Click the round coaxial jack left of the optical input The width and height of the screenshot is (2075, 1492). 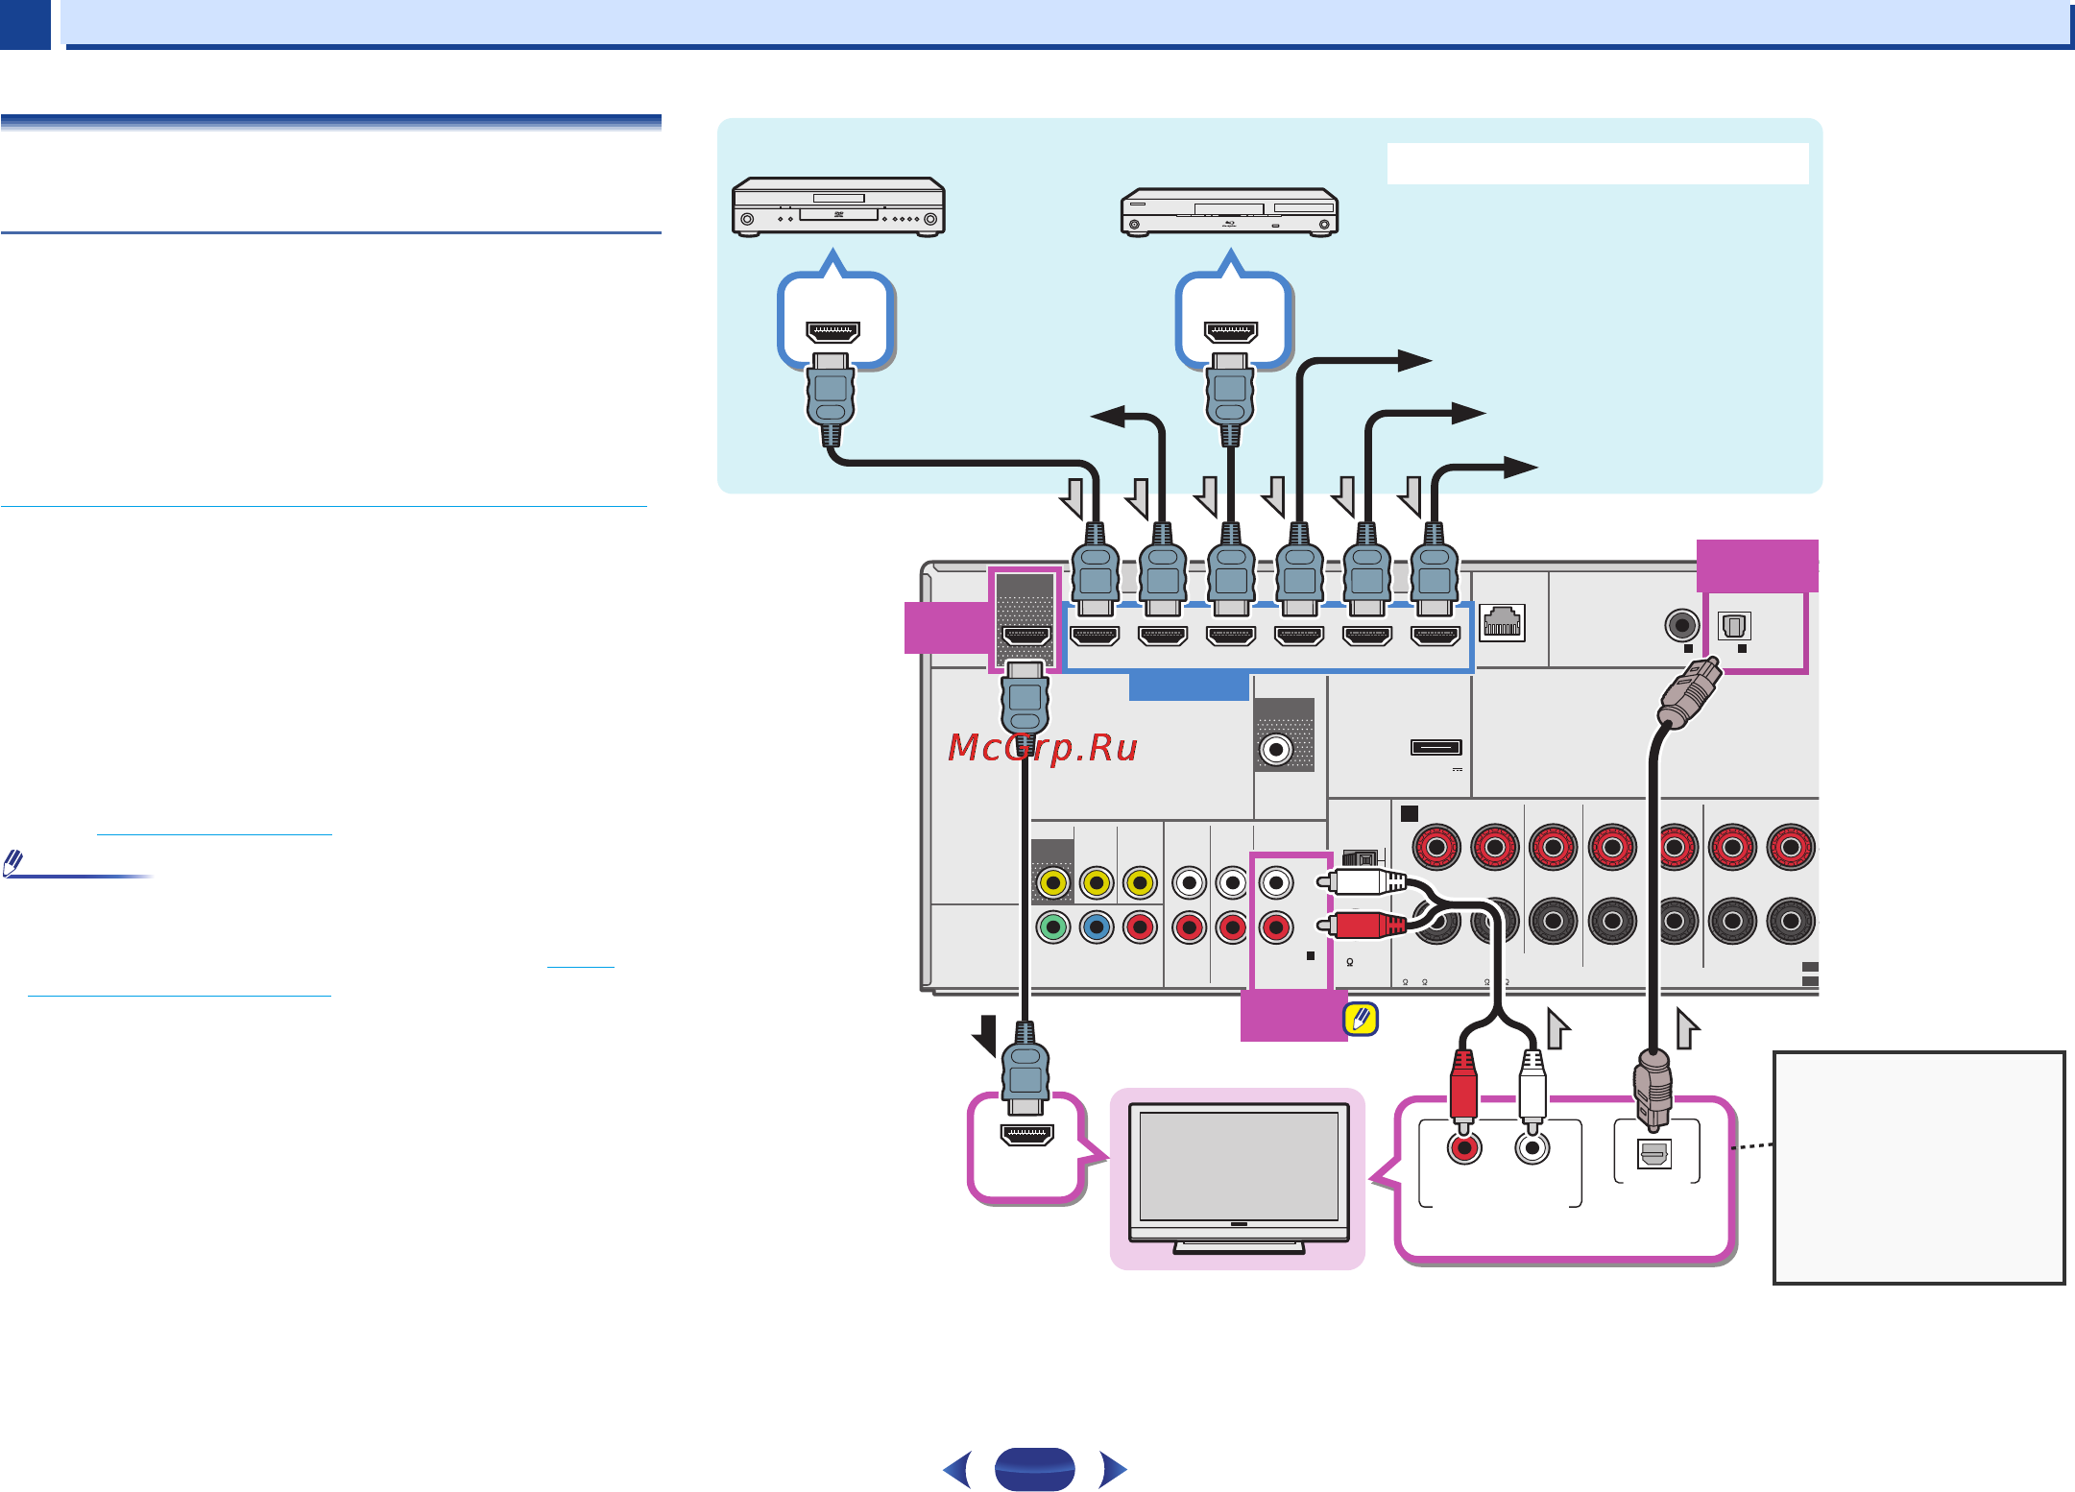[x=1681, y=626]
